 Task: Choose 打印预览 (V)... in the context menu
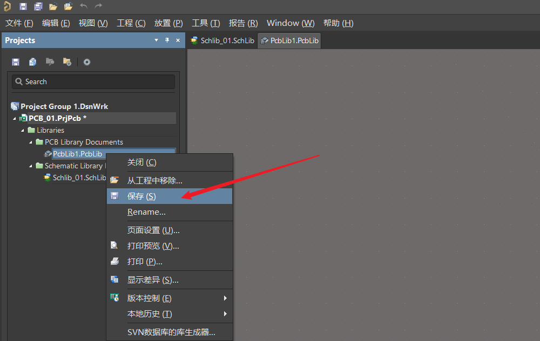(x=170, y=246)
